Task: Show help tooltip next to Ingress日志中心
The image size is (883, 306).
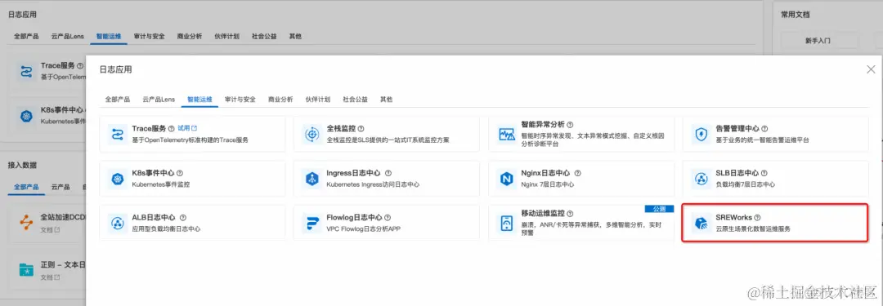Action: [x=388, y=173]
